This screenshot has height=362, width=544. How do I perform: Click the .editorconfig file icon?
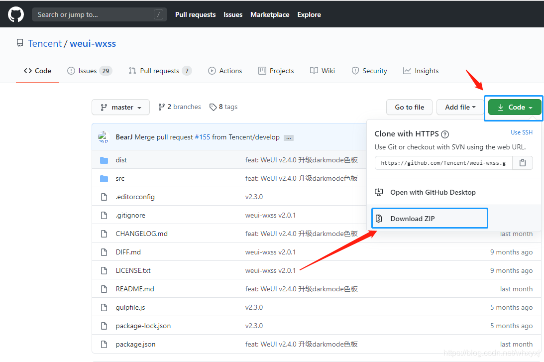104,197
